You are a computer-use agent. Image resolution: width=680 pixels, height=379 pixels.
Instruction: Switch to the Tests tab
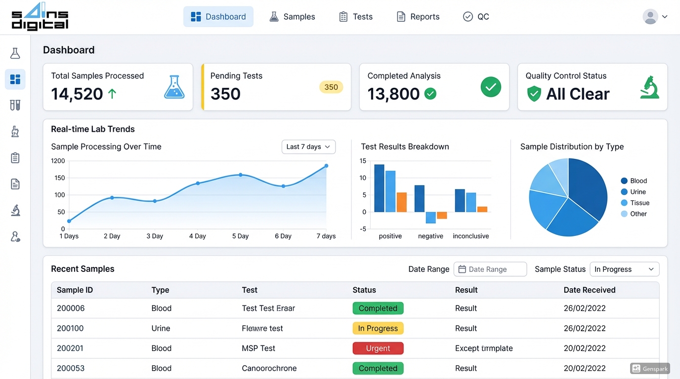(356, 16)
